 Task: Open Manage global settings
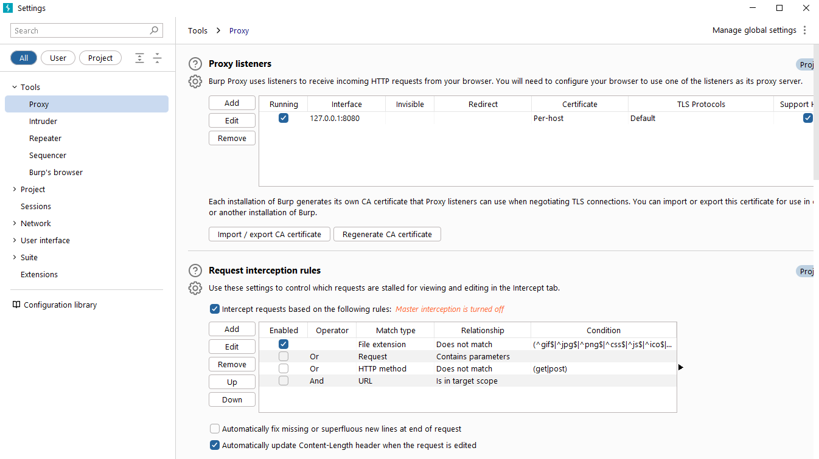[x=754, y=30]
